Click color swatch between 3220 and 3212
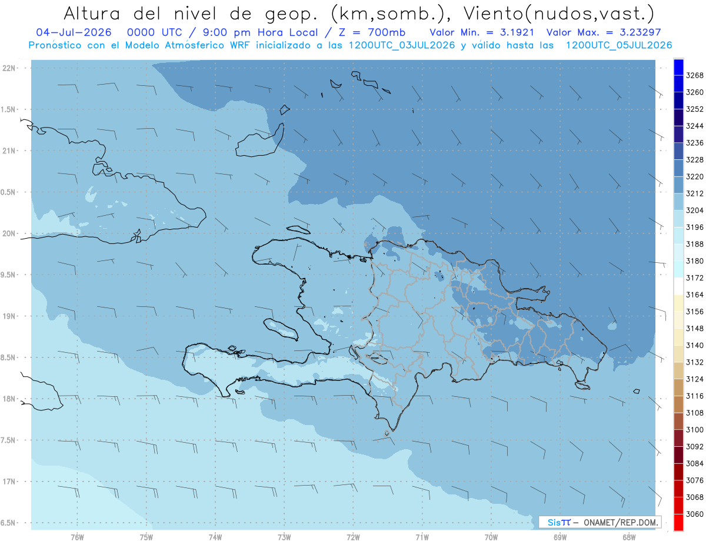The image size is (706, 545). [x=678, y=185]
